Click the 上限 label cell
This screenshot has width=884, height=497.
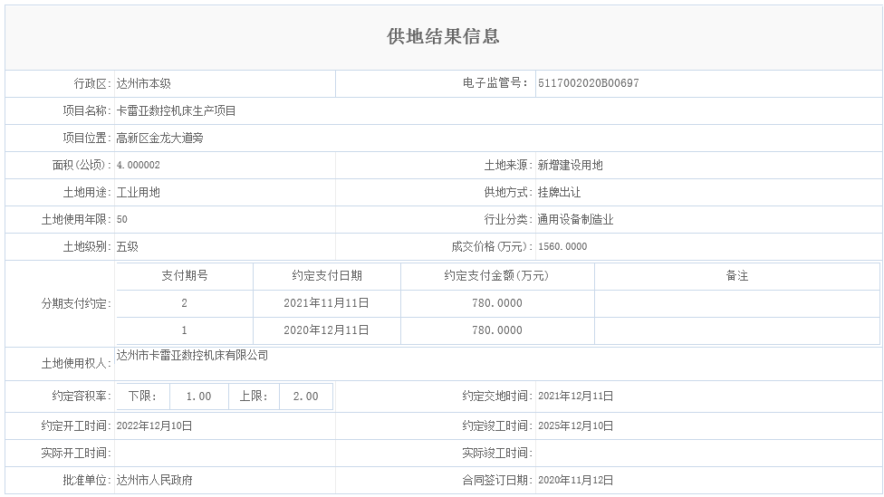[x=254, y=397]
